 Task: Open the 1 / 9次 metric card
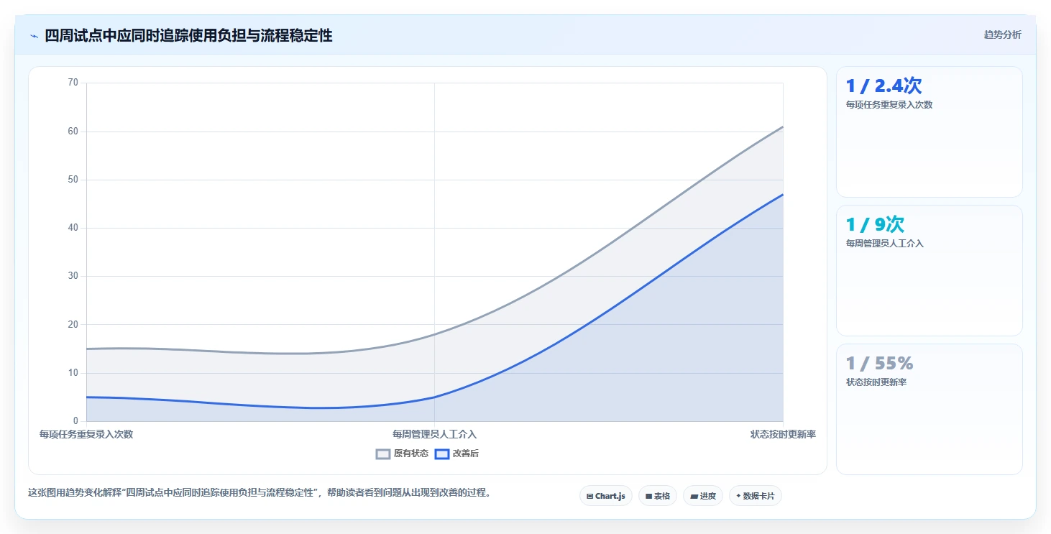929,270
